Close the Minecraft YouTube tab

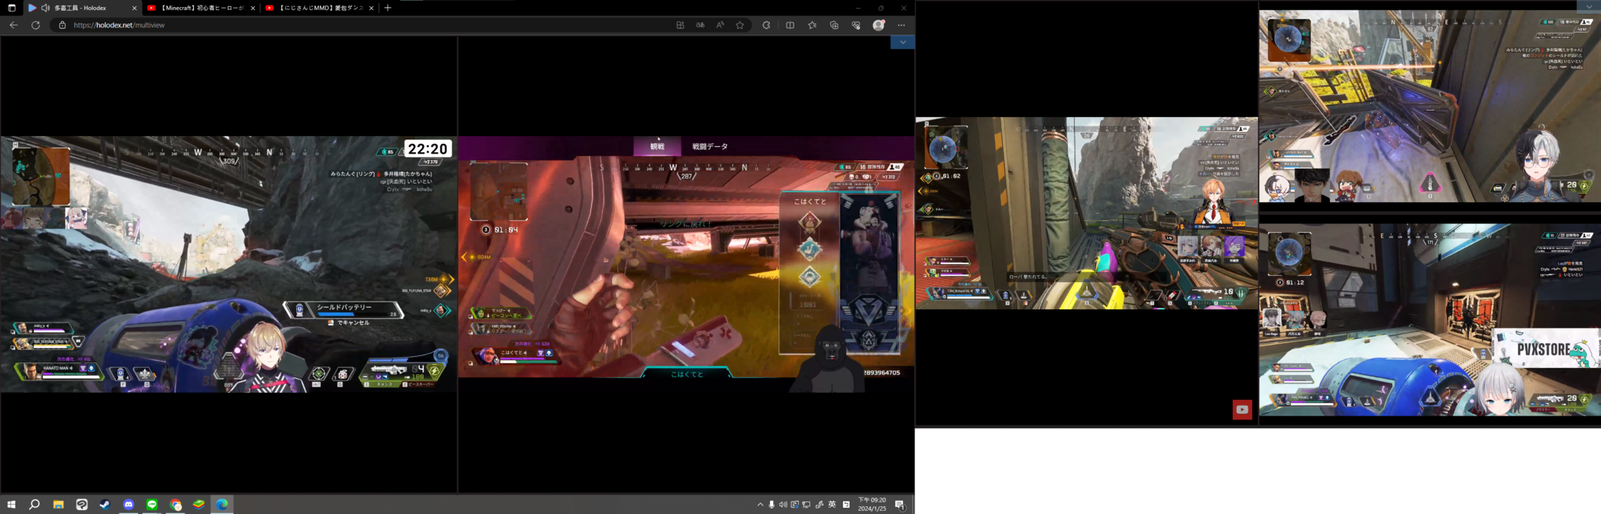point(253,8)
